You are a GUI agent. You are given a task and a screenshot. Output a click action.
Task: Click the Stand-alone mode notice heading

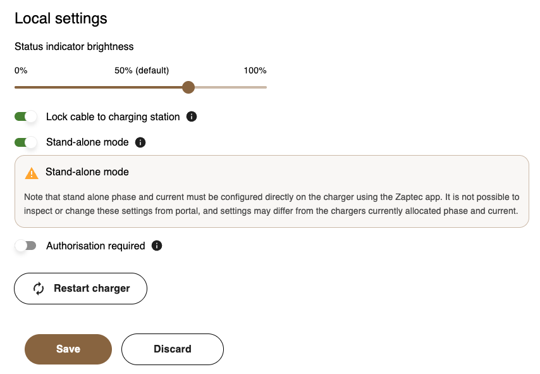click(x=87, y=172)
